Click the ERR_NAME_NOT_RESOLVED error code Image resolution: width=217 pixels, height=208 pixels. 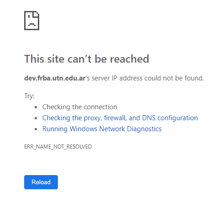coord(58,147)
